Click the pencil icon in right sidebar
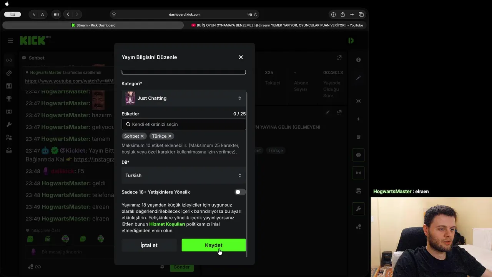 (x=358, y=78)
